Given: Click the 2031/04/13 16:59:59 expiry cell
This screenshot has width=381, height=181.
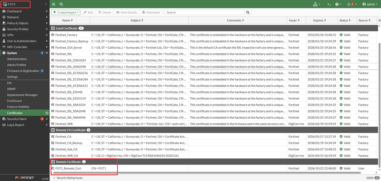Looking at the screenshot, I should (322, 155).
